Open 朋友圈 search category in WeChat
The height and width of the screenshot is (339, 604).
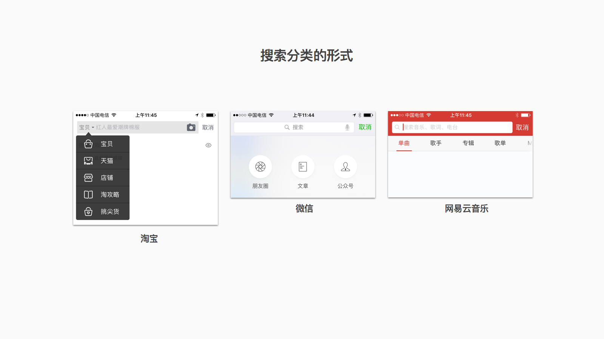260,172
